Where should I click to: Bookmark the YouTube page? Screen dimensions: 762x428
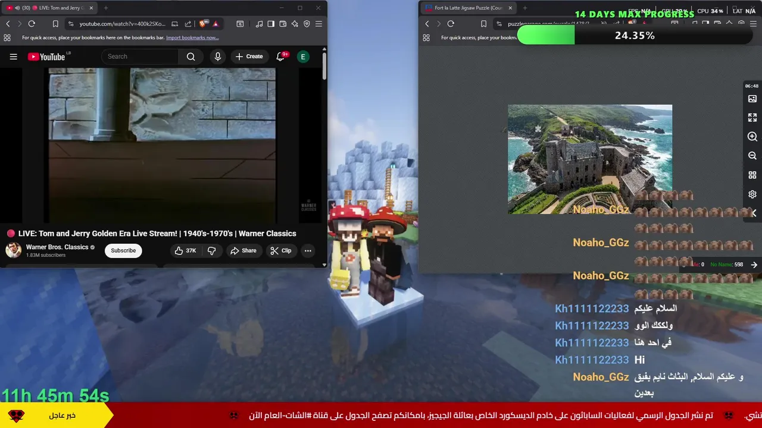coord(55,24)
